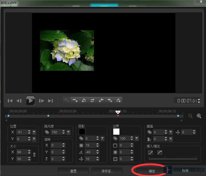Open the white border color swatch
Image resolution: width=206 pixels, height=176 pixels.
(116, 131)
